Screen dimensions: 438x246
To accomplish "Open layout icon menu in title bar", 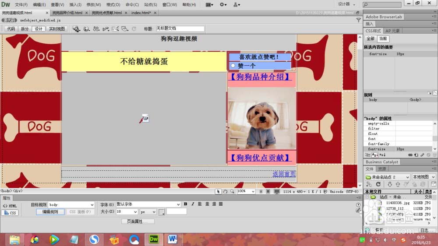I will pos(209,4).
